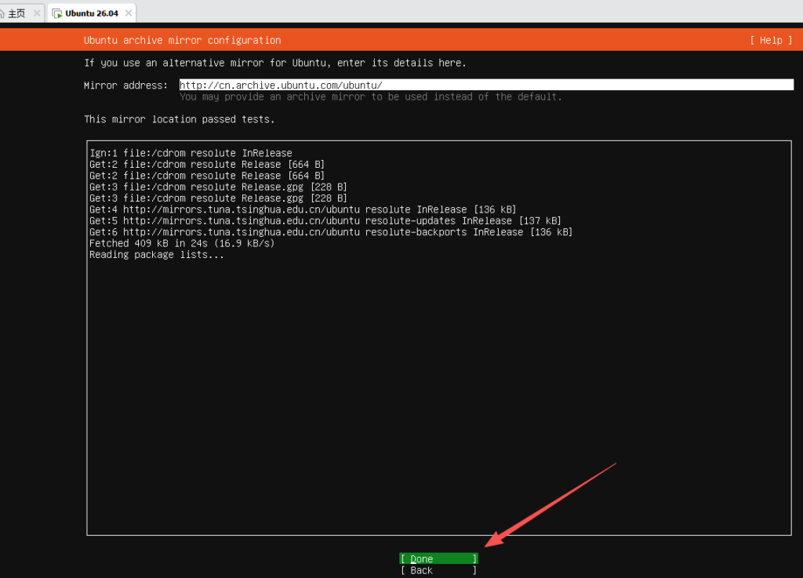Click the 'Get:4' tsinghua resolute InRelease line
This screenshot has width=803, height=578.
pyautogui.click(x=303, y=209)
